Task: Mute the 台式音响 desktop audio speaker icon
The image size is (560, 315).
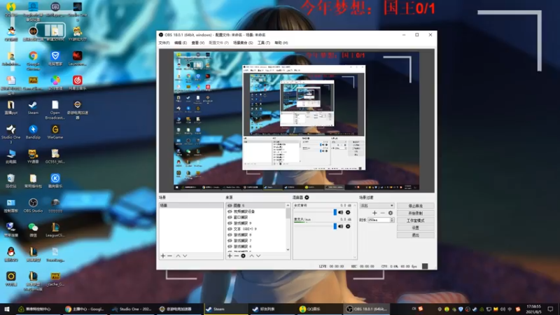Action: coord(340,213)
